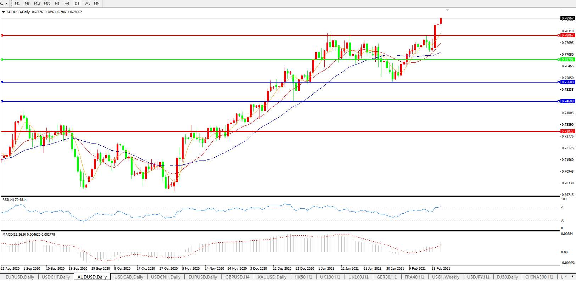Enable the H4 timeframe button

point(67,3)
